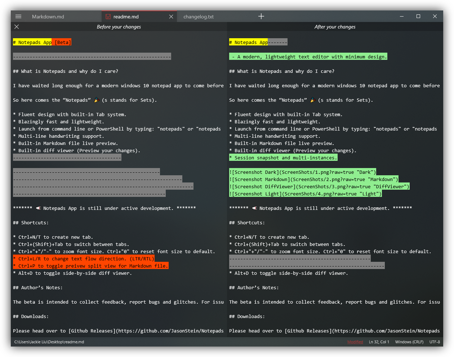Click 'Ctrl+(Shift)+Tab' line in right pane
454x357 pixels.
[x=287, y=244]
